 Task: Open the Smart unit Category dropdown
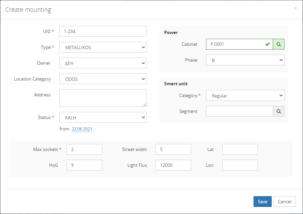(x=245, y=96)
